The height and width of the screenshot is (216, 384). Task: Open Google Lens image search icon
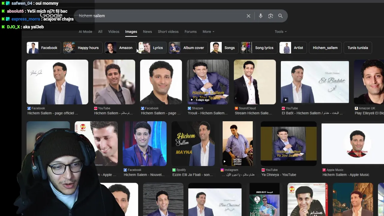(271, 16)
